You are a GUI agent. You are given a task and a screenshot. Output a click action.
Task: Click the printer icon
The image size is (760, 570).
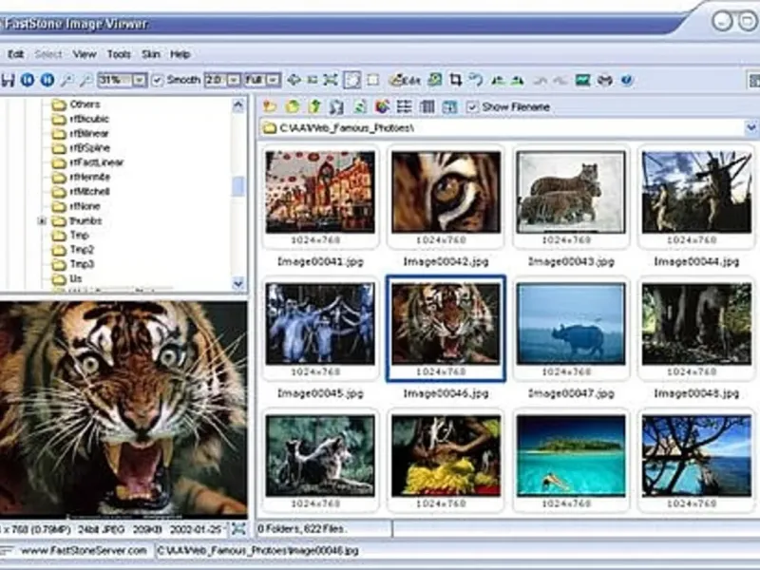[x=604, y=80]
